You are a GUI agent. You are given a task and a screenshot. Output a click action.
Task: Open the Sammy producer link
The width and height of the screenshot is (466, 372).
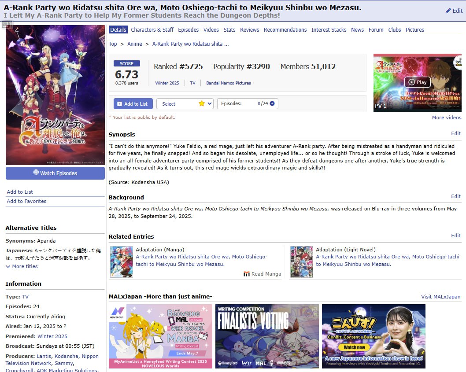[63, 363]
